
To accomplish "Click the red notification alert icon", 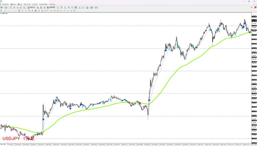I will tap(255, 7).
